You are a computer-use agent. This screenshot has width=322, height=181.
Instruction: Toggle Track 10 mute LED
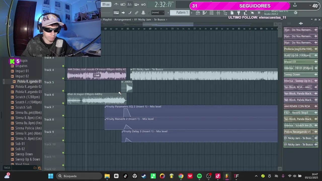click(63, 153)
